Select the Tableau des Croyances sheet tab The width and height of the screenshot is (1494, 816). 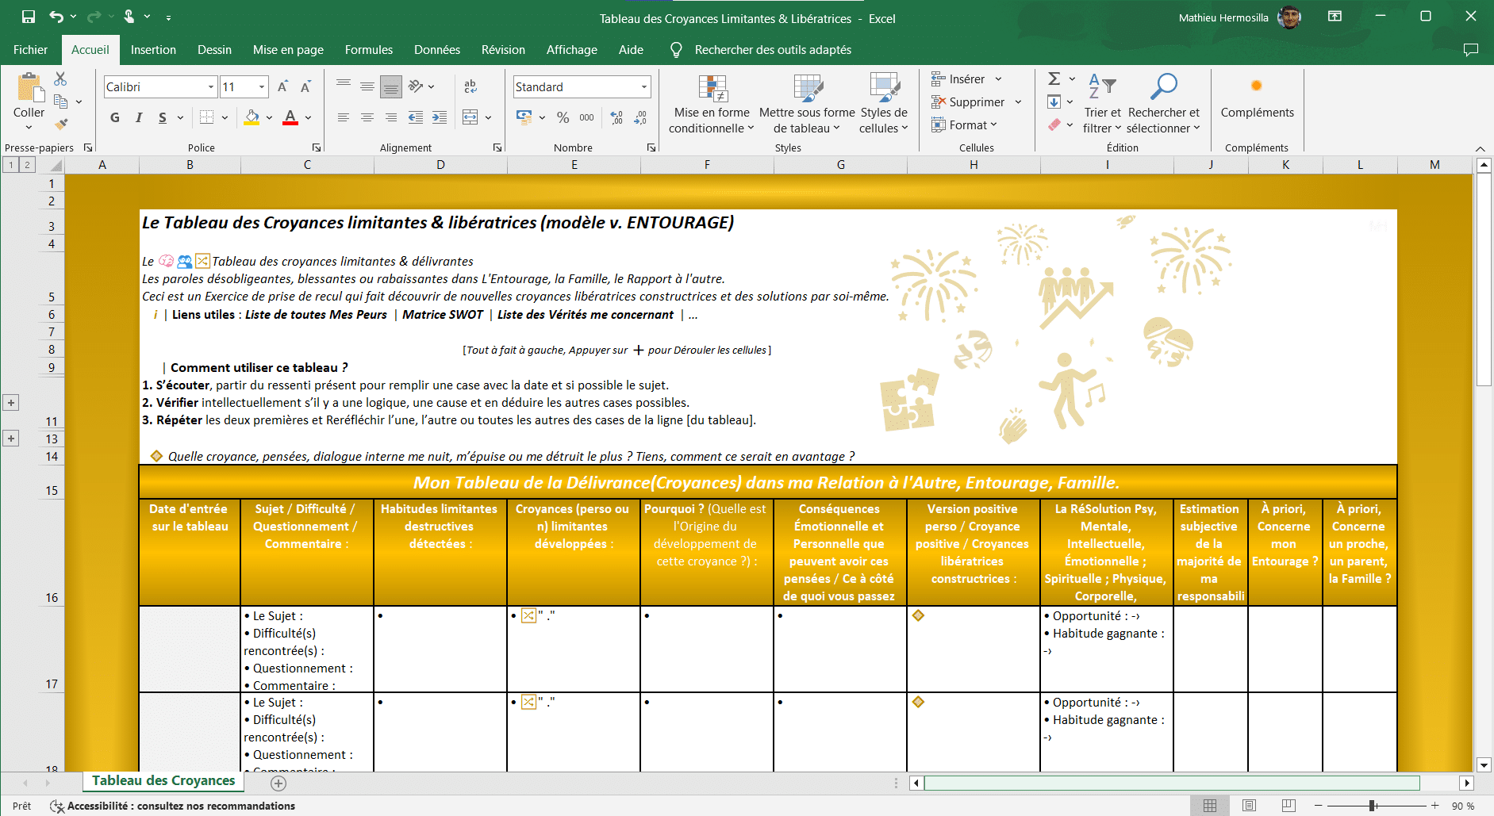point(163,780)
